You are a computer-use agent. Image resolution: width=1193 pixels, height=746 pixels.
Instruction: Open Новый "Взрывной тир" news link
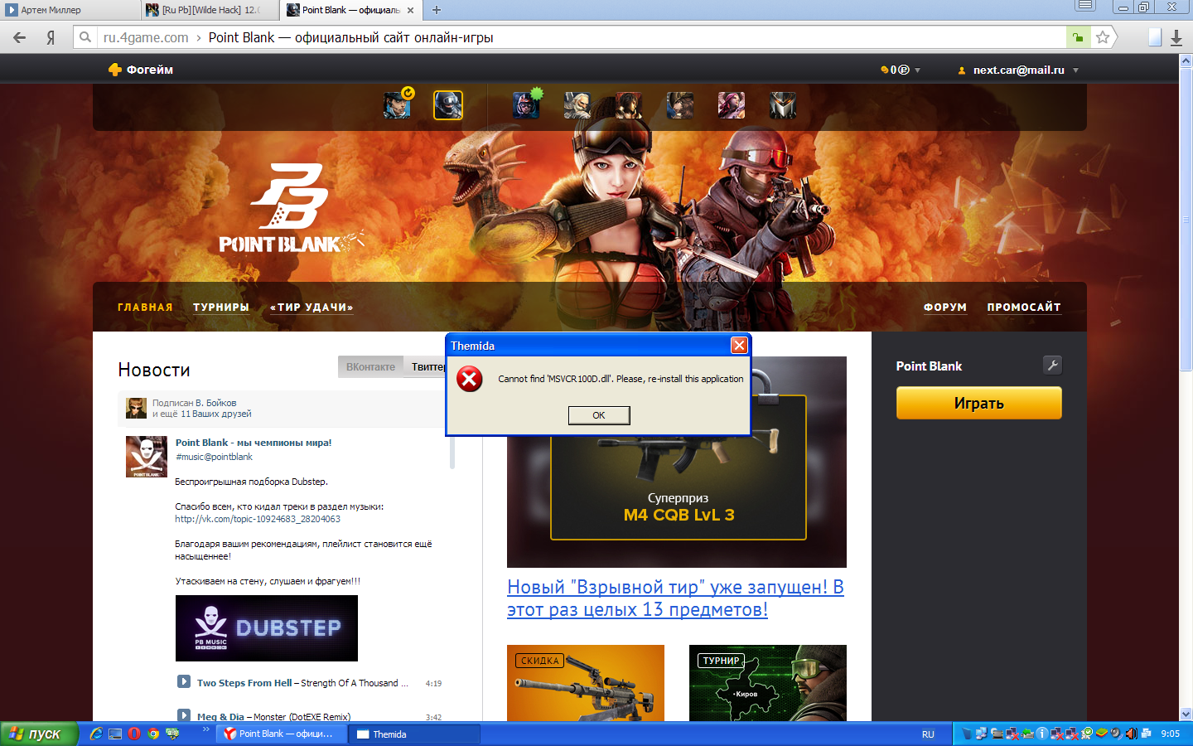tap(676, 598)
